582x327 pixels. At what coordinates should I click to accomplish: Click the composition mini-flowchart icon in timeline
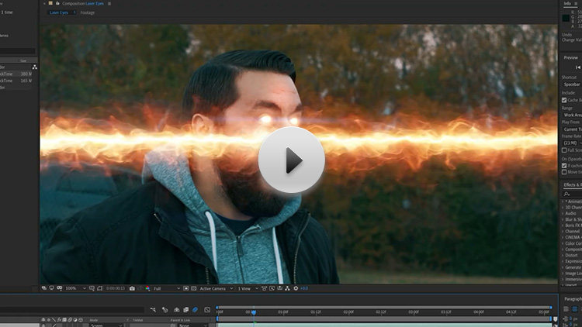coord(153,310)
